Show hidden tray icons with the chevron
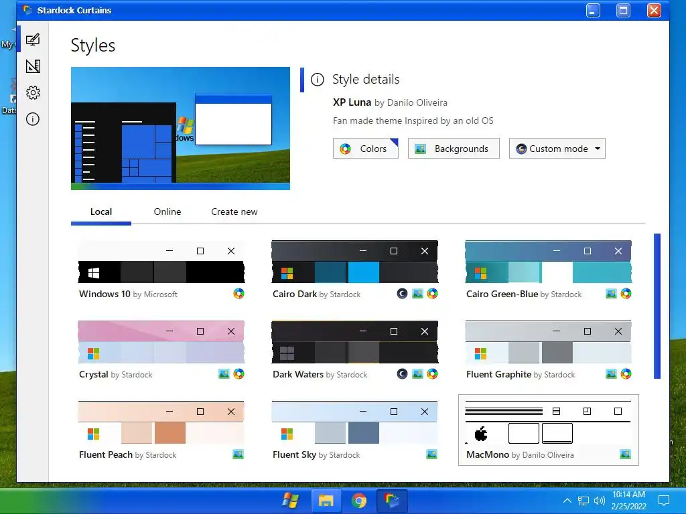686x514 pixels. (x=567, y=501)
